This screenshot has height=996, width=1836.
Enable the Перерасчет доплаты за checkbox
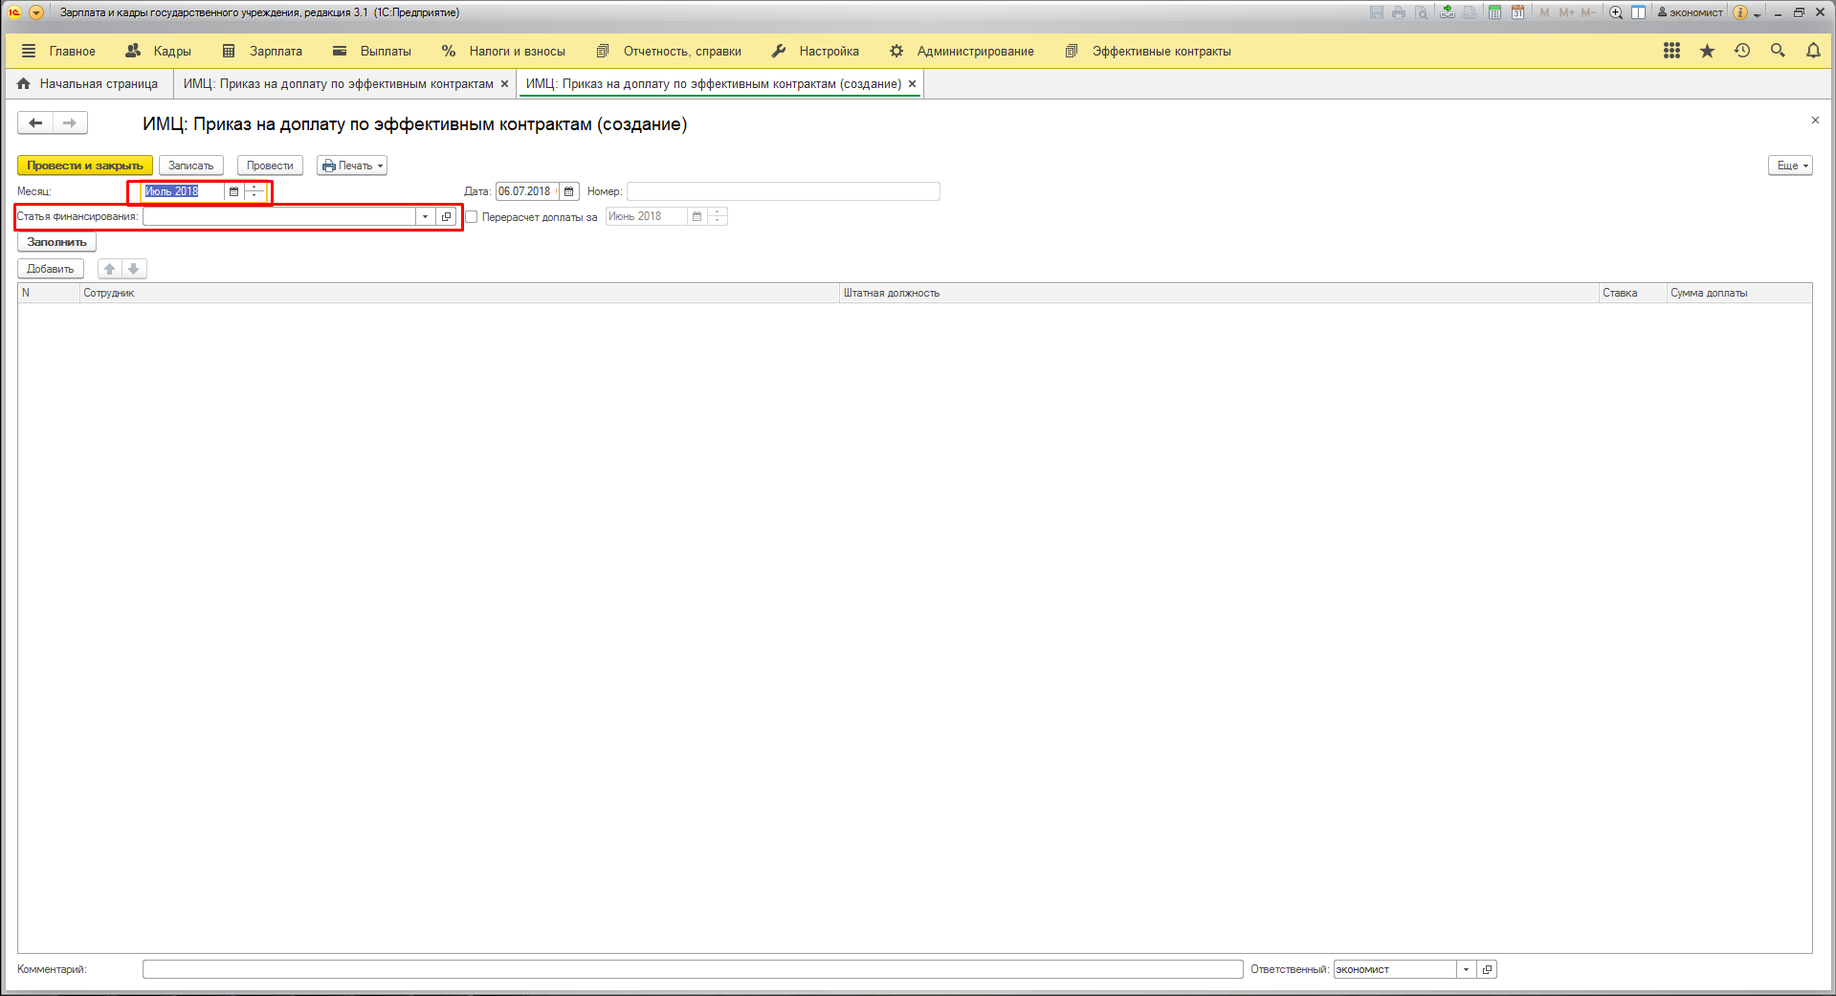[x=472, y=217]
